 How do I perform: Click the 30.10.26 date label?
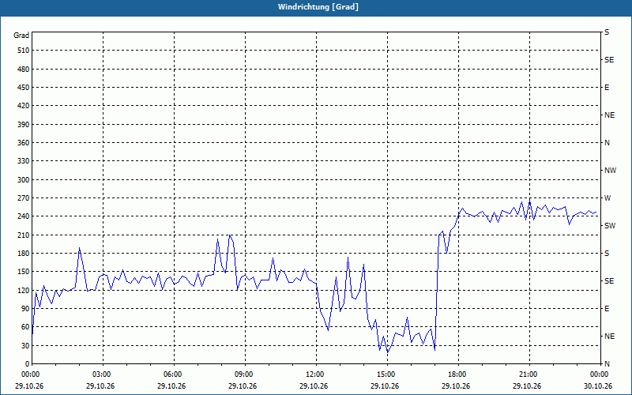coord(598,386)
